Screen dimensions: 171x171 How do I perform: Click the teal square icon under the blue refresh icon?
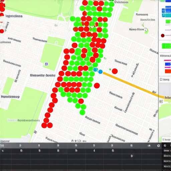[163, 15]
